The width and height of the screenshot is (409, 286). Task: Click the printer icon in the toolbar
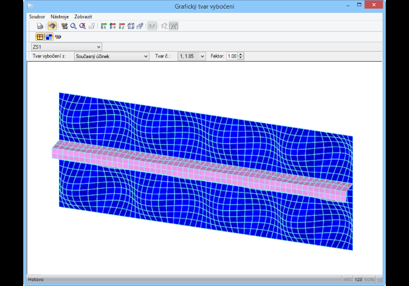pyautogui.click(x=40, y=26)
